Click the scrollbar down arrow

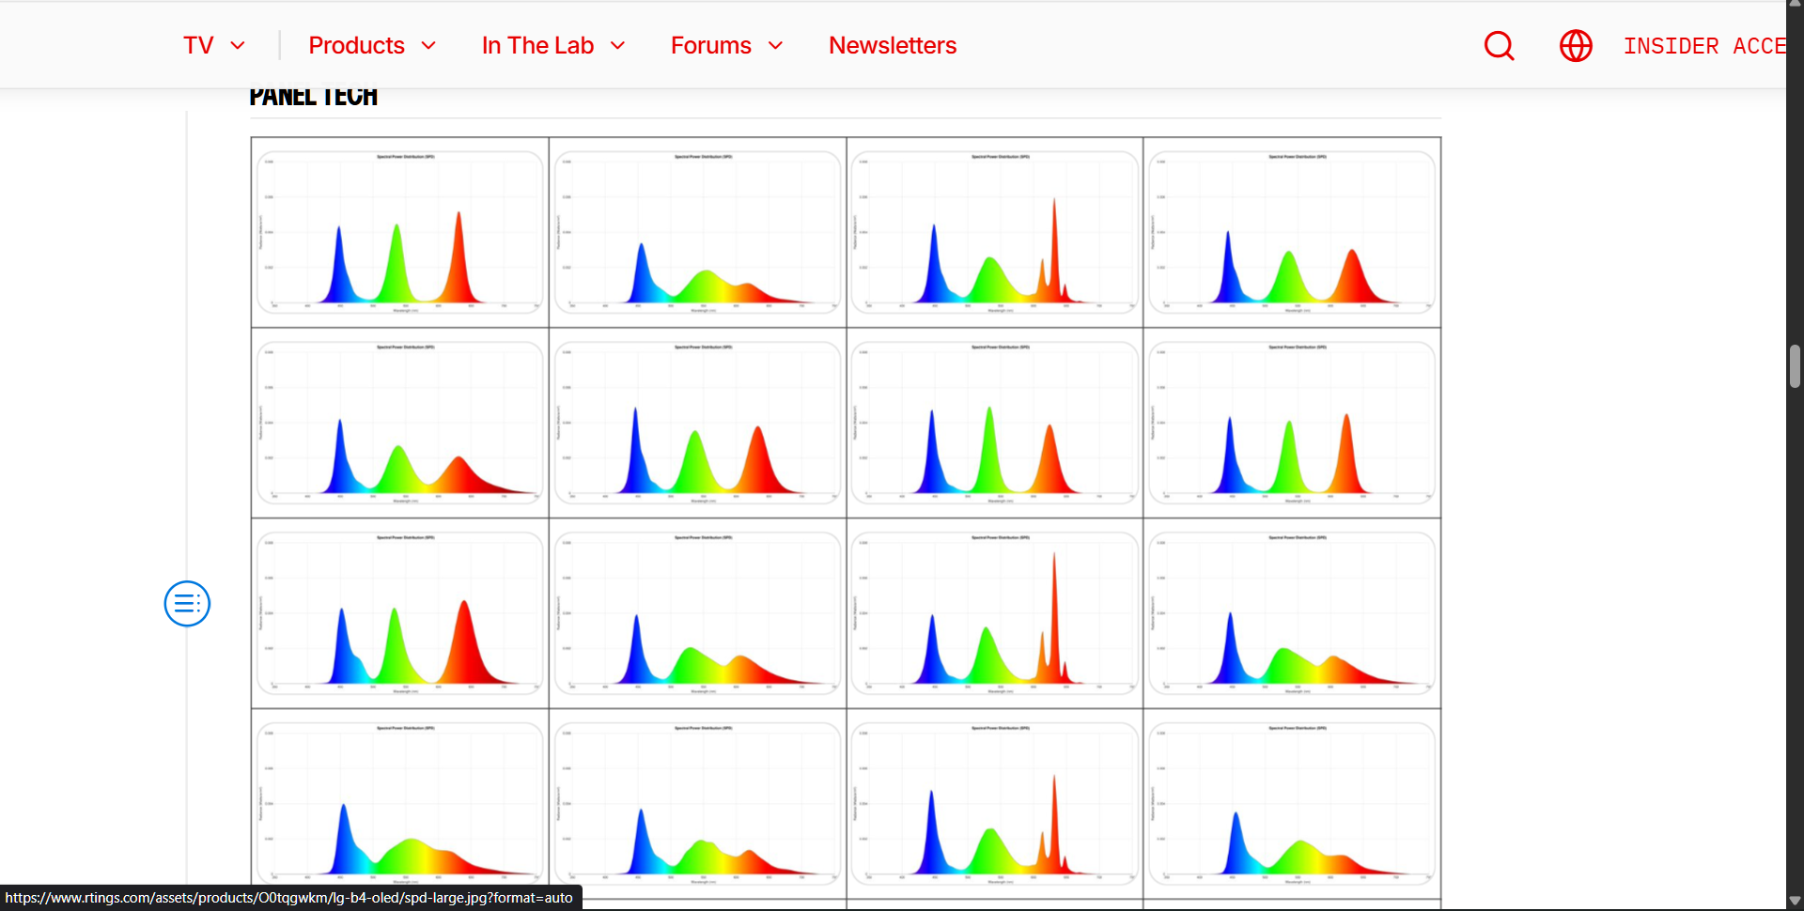(1795, 901)
